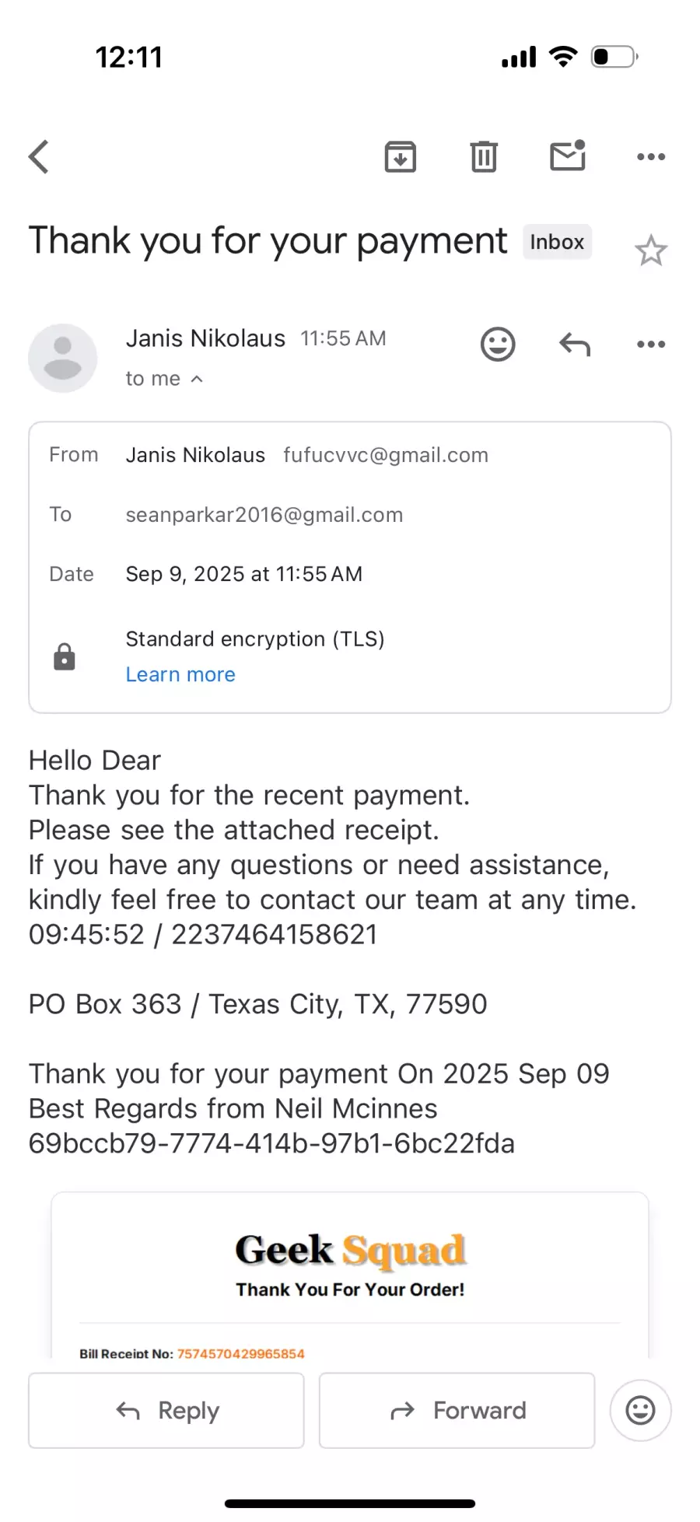Tap the Inbox label tag
Image resolution: width=700 pixels, height=1522 pixels.
(557, 242)
